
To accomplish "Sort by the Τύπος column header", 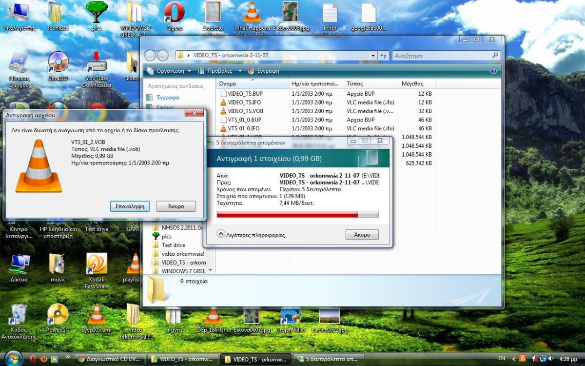I will pyautogui.click(x=371, y=83).
